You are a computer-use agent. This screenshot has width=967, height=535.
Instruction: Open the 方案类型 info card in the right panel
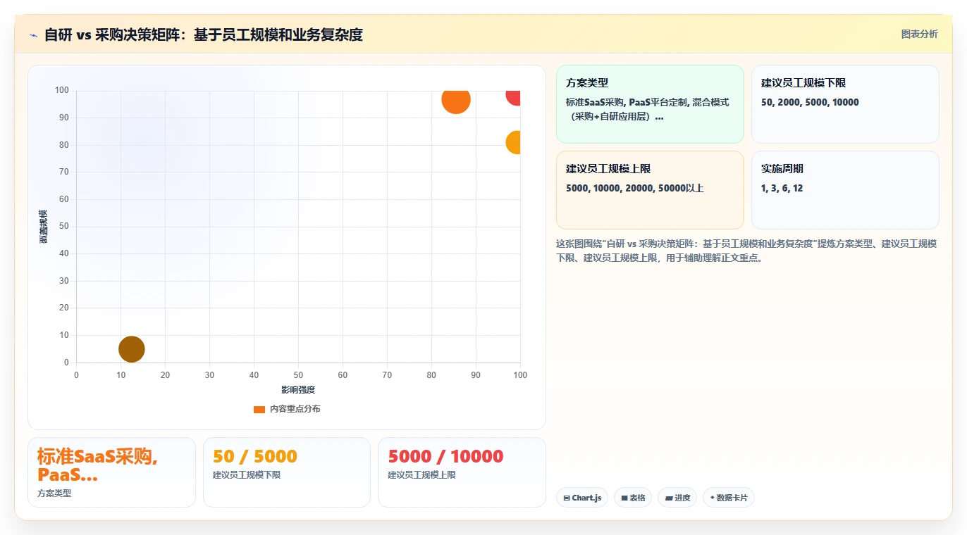[x=650, y=104]
